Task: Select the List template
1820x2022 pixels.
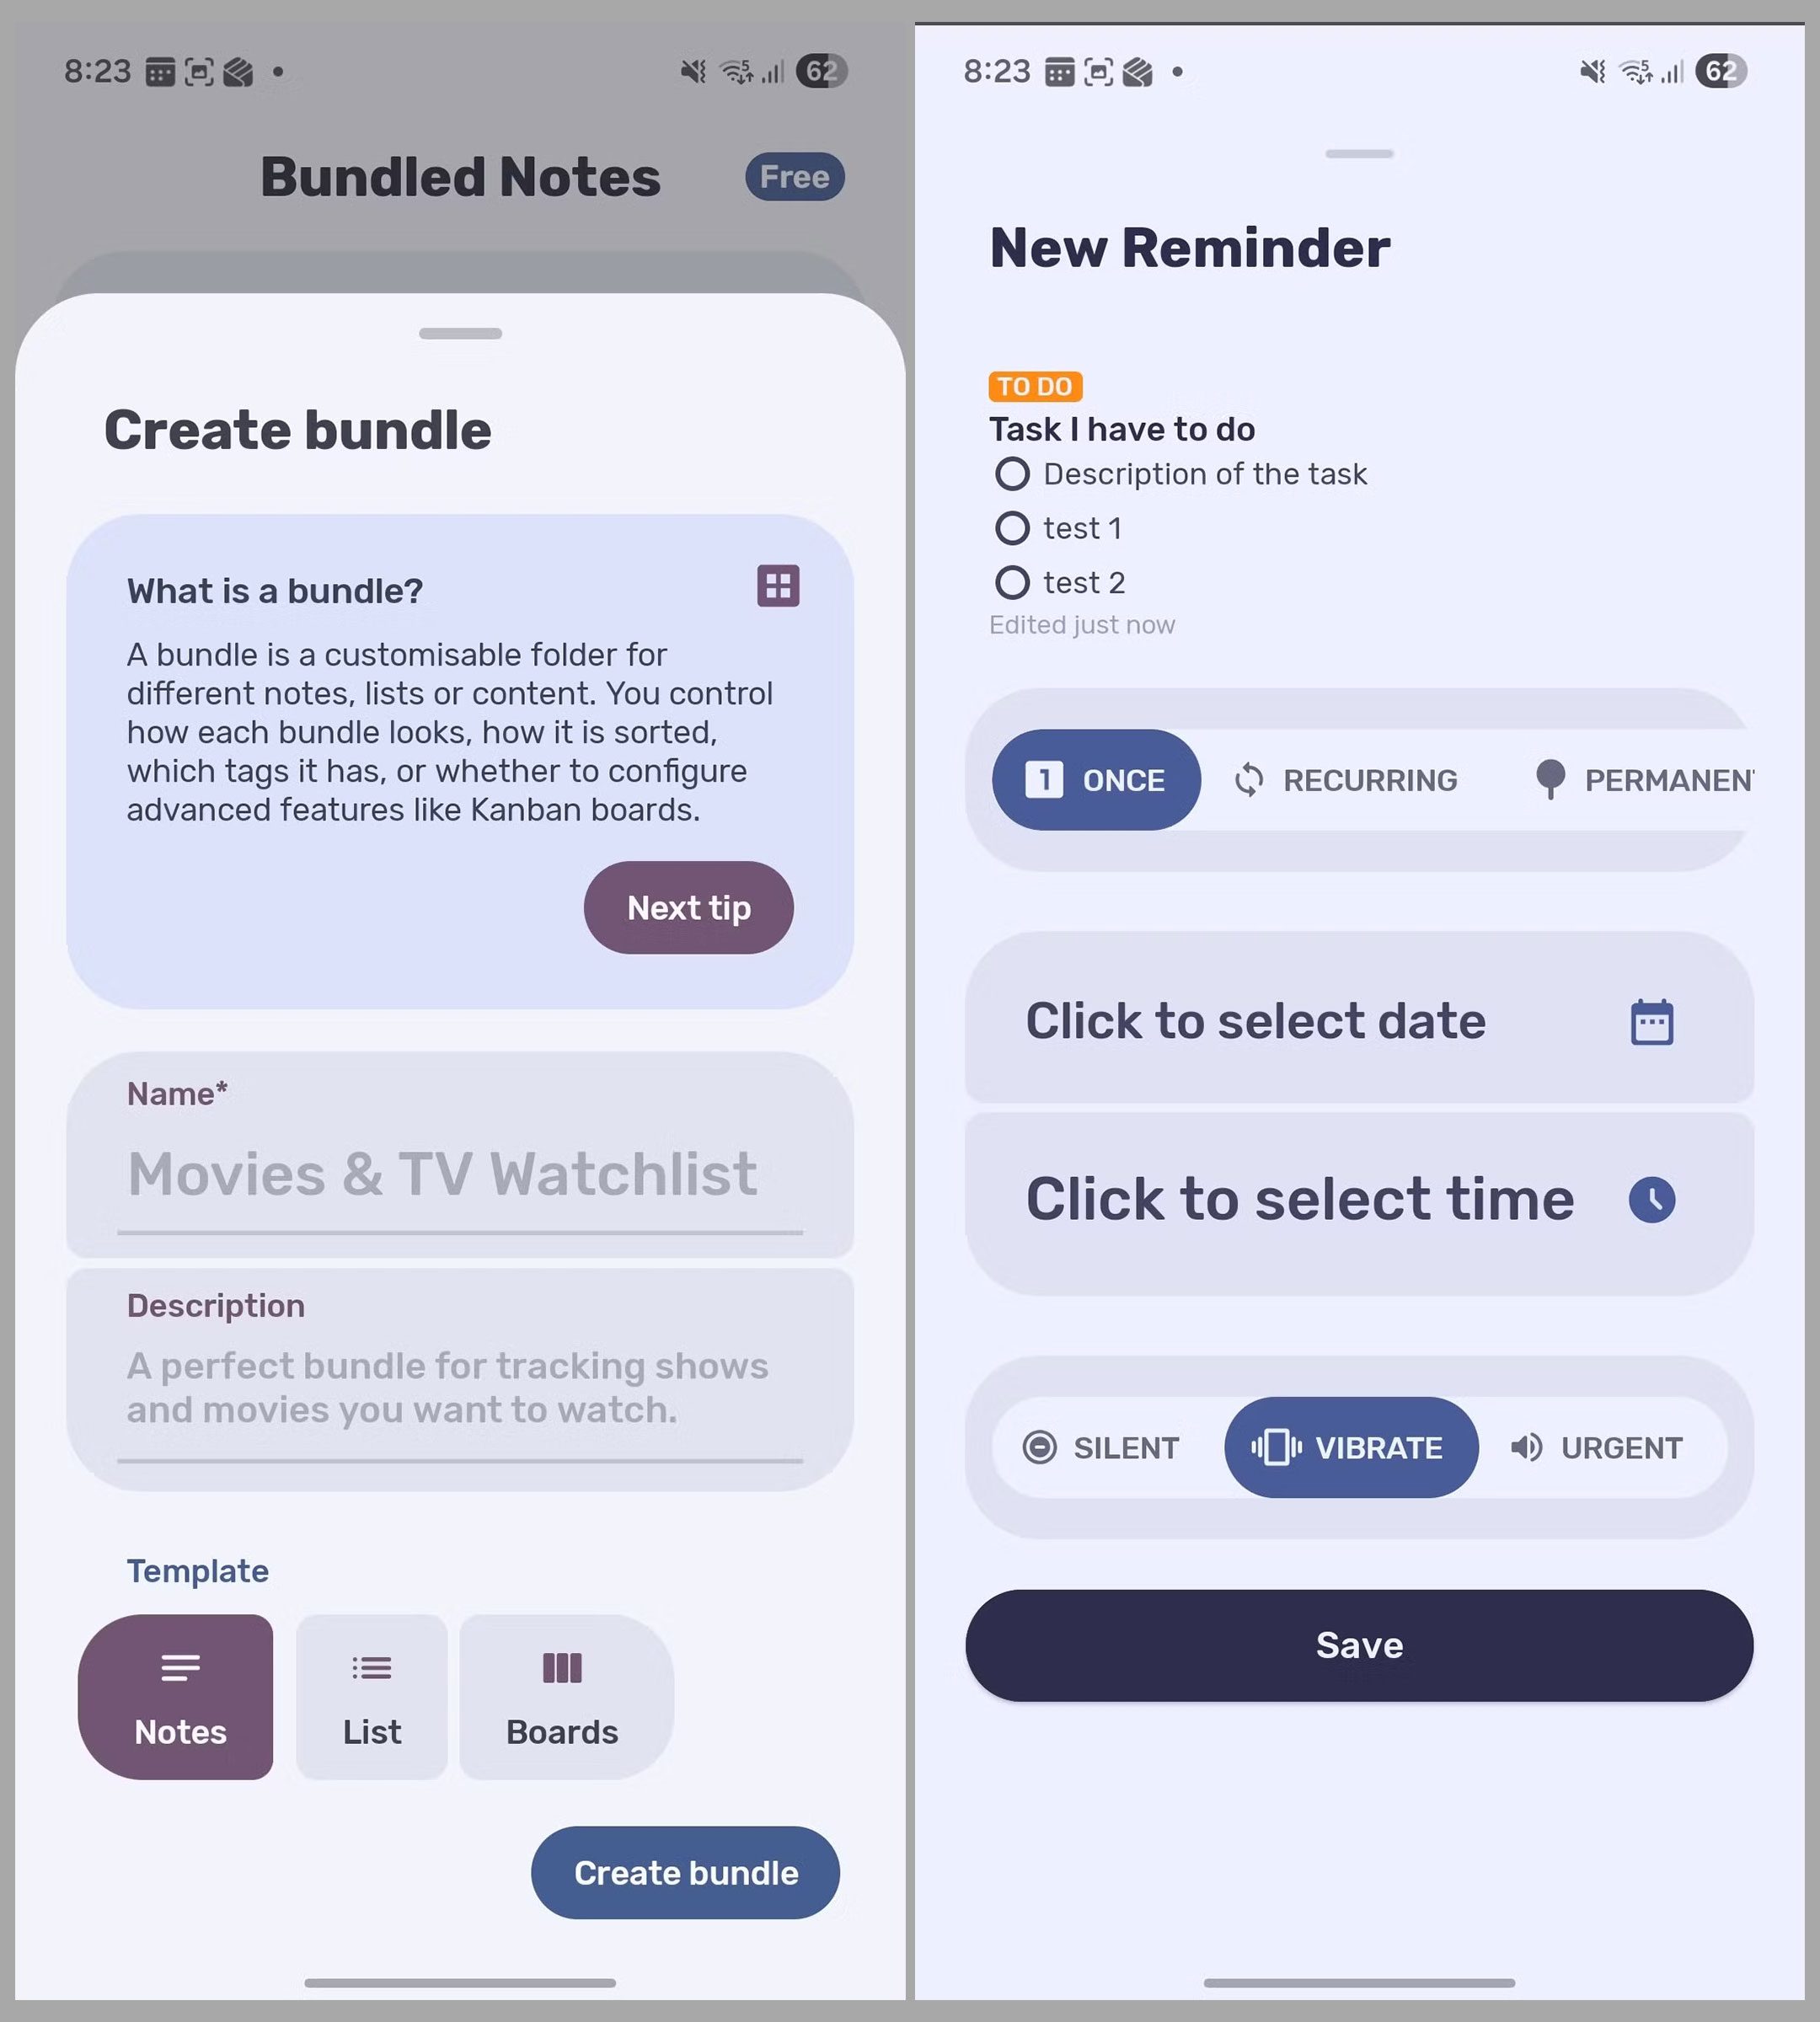Action: coord(372,1696)
